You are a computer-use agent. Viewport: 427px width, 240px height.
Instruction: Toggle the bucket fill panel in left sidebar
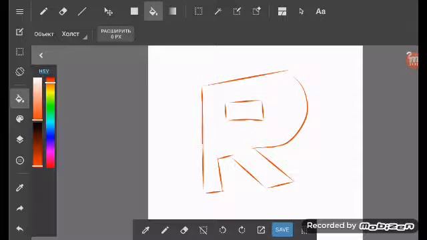pyautogui.click(x=19, y=98)
